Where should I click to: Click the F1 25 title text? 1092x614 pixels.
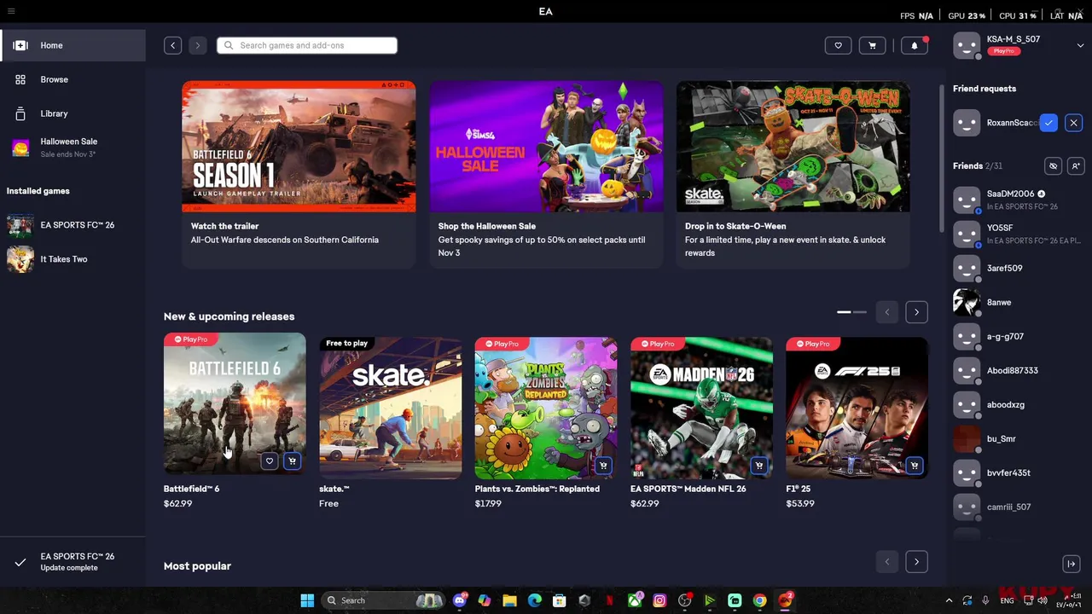point(798,489)
